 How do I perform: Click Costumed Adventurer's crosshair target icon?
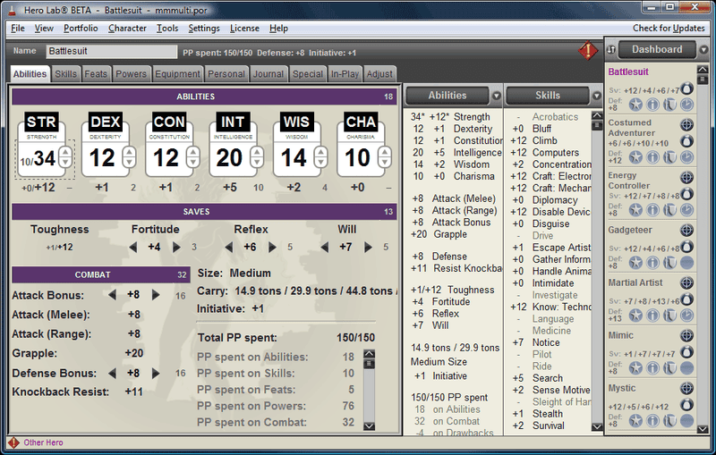tap(686, 124)
